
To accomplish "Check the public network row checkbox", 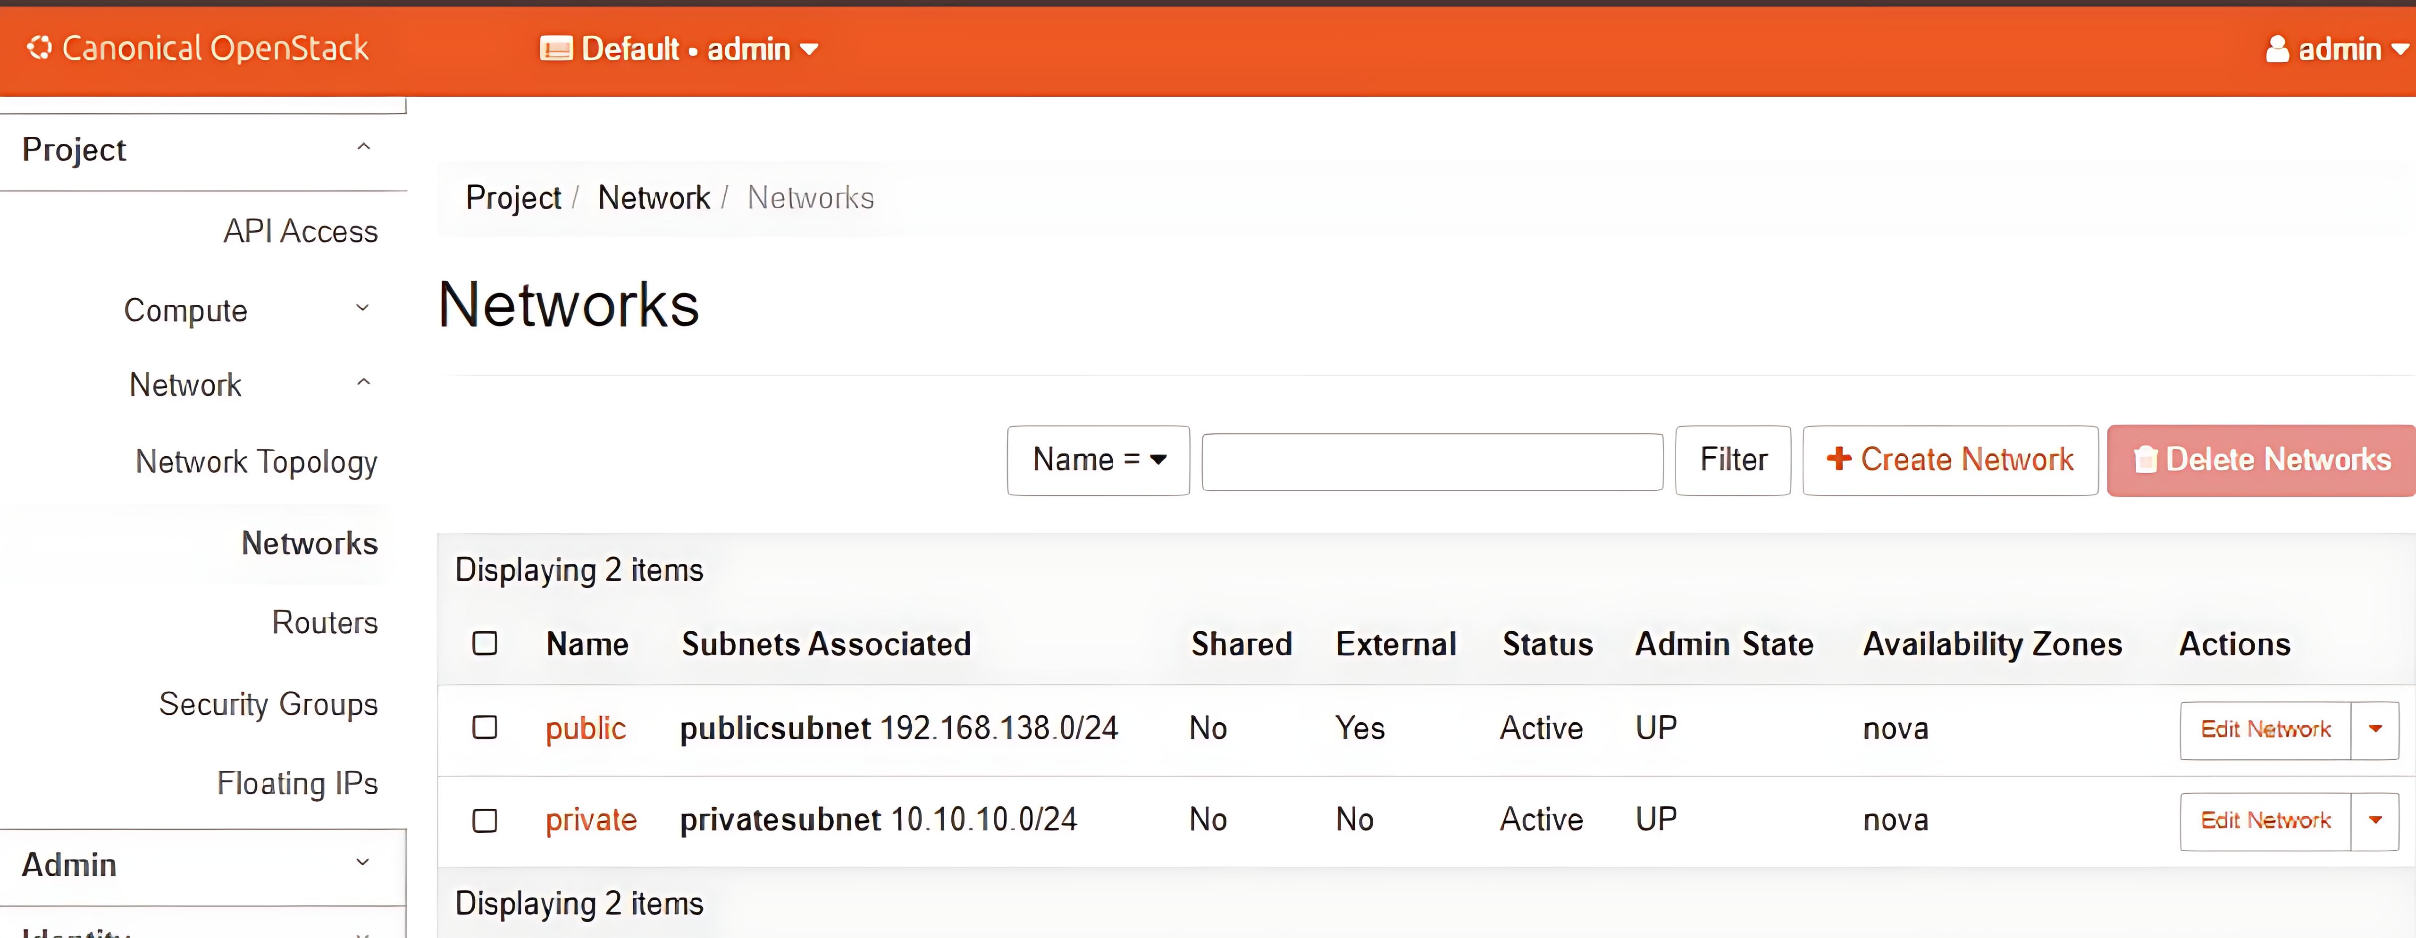I will coord(485,728).
